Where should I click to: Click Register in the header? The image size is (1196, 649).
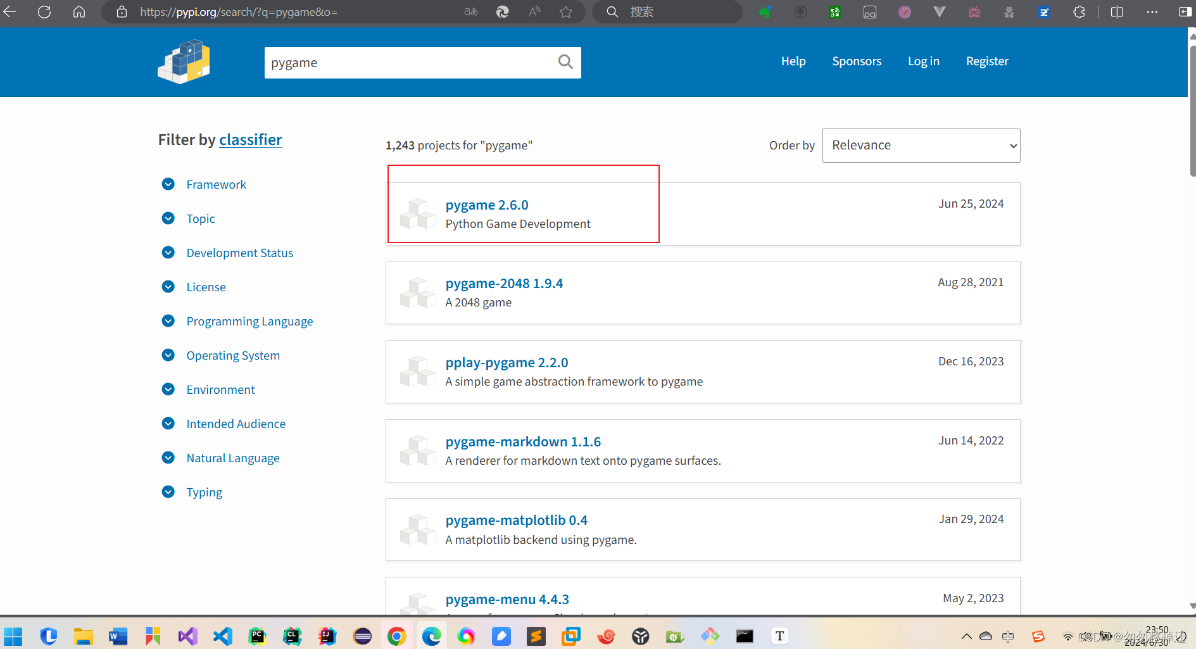coord(987,61)
